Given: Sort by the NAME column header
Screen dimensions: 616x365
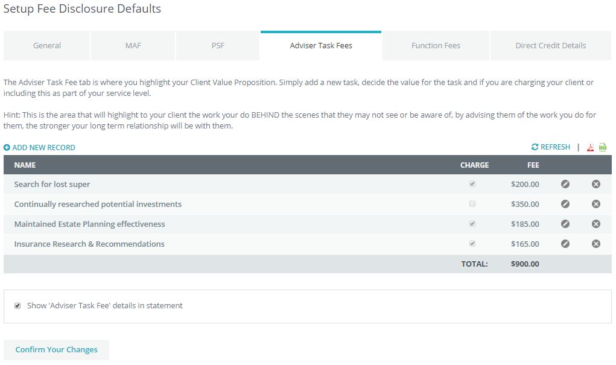Looking at the screenshot, I should 25,165.
